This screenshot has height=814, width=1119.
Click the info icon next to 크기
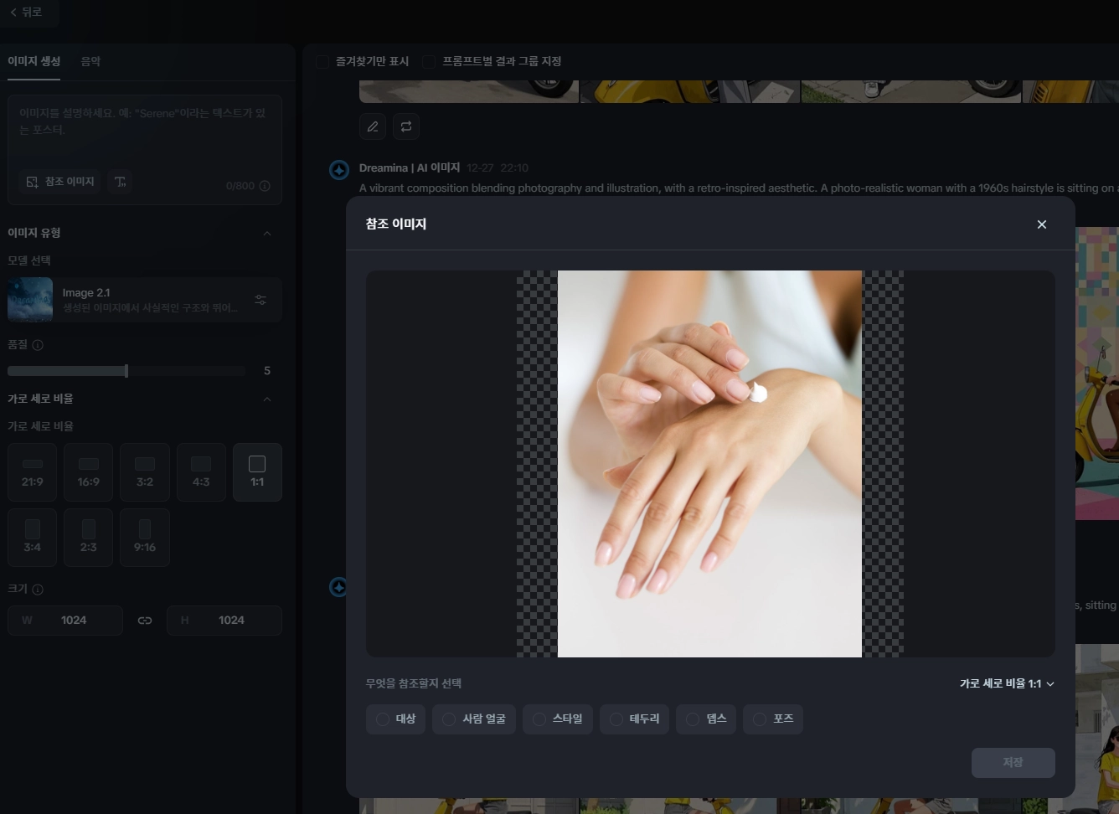38,590
